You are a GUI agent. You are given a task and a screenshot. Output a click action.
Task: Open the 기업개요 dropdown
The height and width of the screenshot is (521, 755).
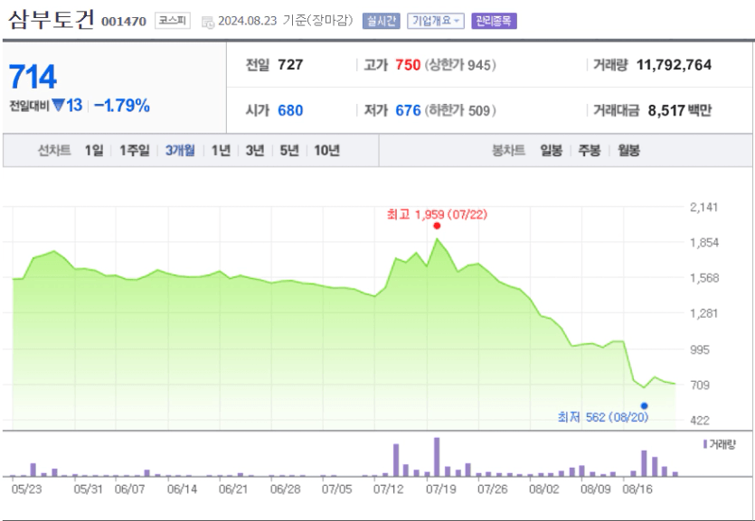436,21
